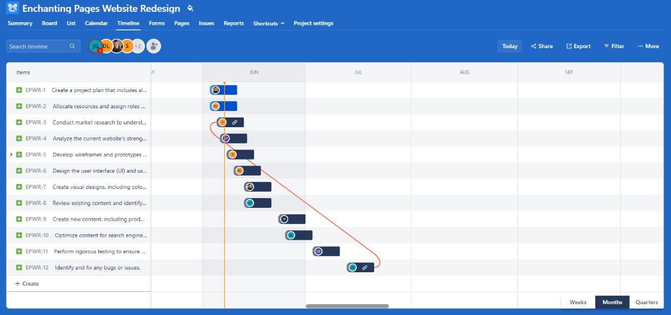Switch timeline view to Weeks
The height and width of the screenshot is (315, 671).
pyautogui.click(x=578, y=303)
